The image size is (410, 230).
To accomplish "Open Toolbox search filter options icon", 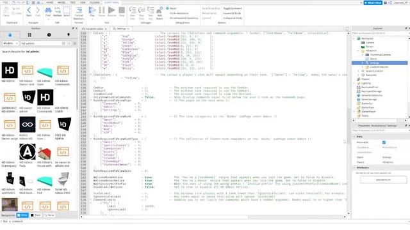I will pos(75,43).
